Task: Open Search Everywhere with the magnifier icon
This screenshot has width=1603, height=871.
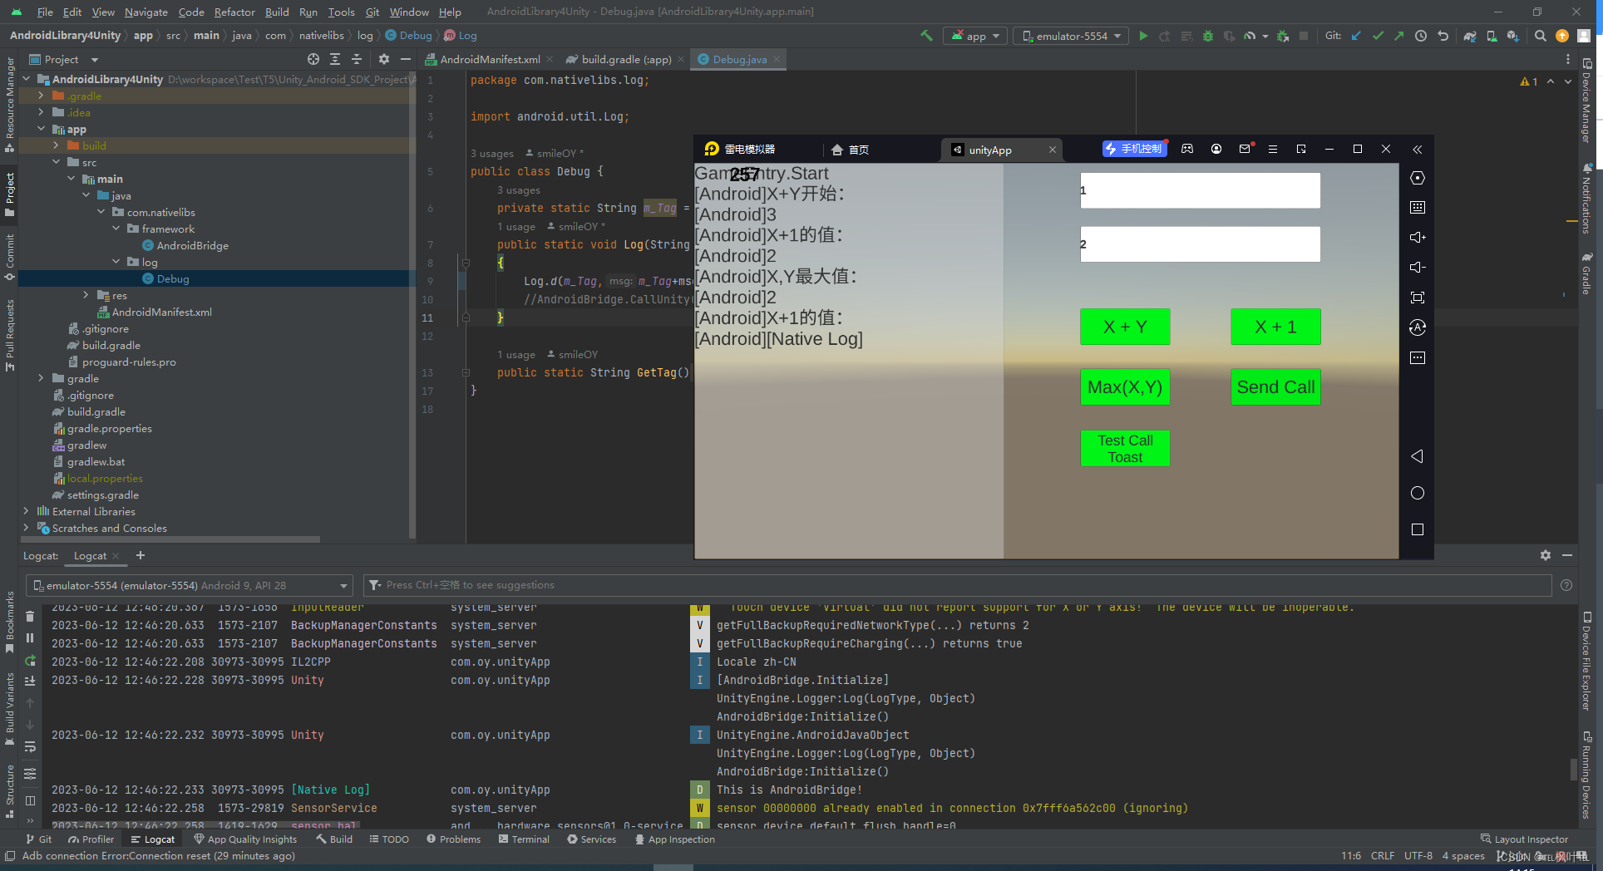Action: (1541, 36)
